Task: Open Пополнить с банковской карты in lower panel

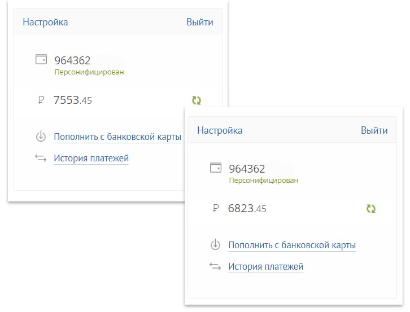Action: pos(292,245)
